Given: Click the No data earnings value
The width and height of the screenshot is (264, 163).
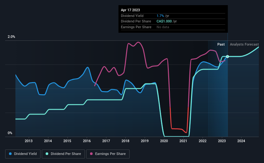Looking at the screenshot, I should point(163,27).
